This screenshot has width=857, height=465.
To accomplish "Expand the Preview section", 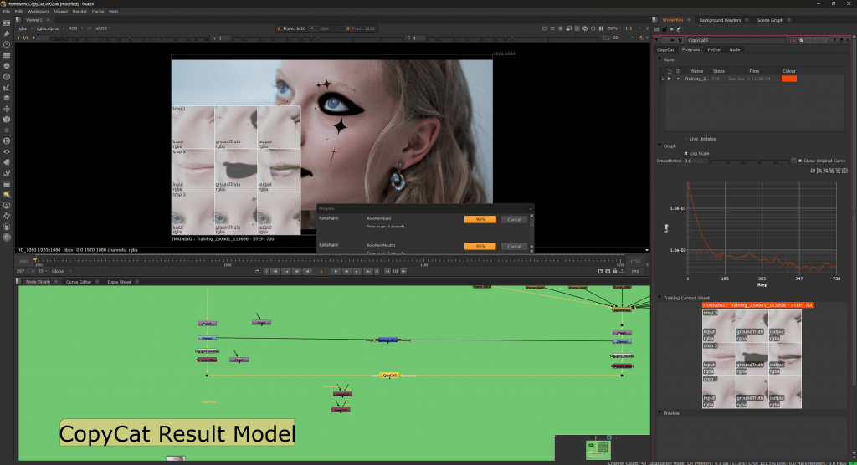I will (659, 413).
